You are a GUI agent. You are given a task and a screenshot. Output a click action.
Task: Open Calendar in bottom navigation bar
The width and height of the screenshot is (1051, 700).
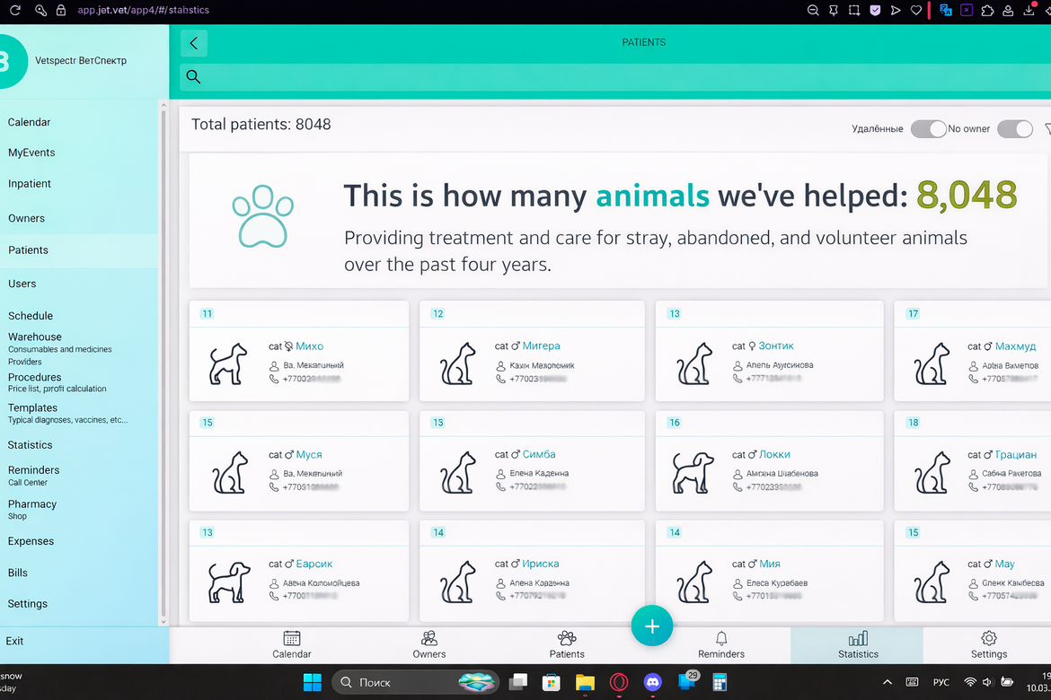[x=292, y=644]
